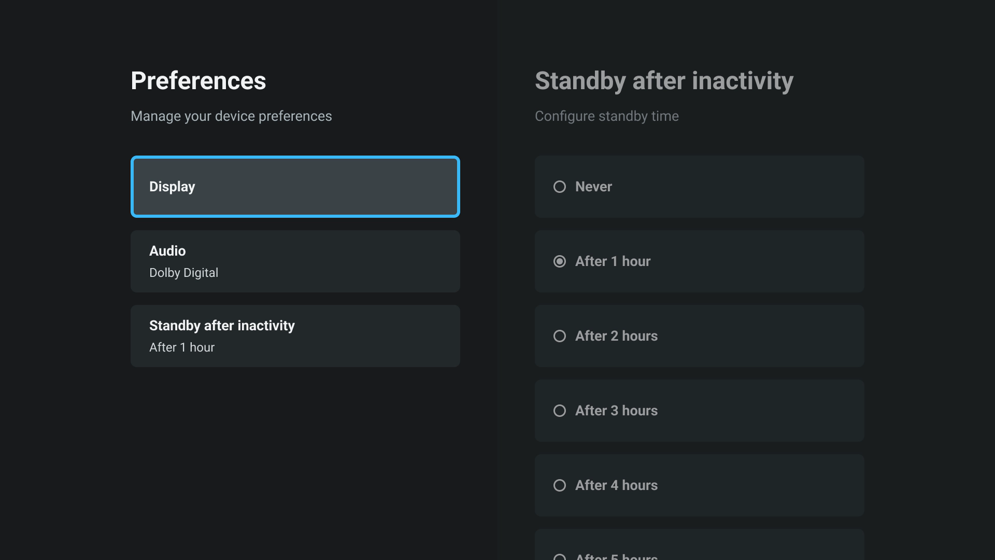Click the After 1 hour label in options panel

coord(613,261)
